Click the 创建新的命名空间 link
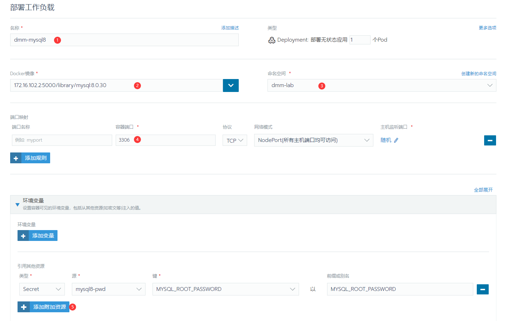This screenshot has height=321, width=522. (x=479, y=73)
